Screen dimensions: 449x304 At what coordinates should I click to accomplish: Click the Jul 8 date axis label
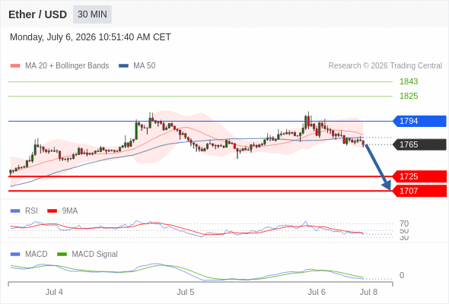pos(368,292)
